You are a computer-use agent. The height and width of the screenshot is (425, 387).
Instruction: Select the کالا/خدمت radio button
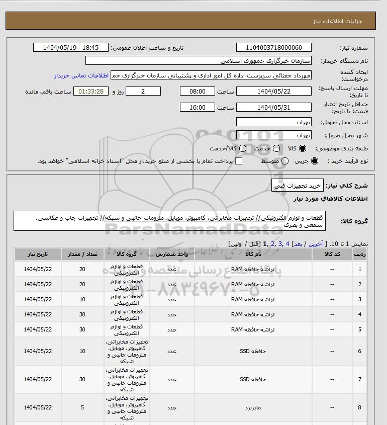click(243, 148)
